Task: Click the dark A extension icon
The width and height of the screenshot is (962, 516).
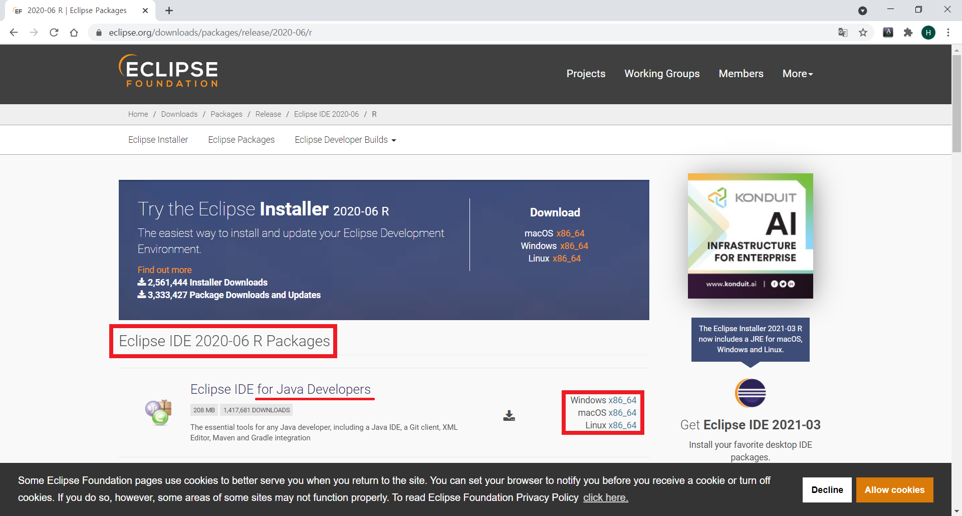Action: pos(888,33)
